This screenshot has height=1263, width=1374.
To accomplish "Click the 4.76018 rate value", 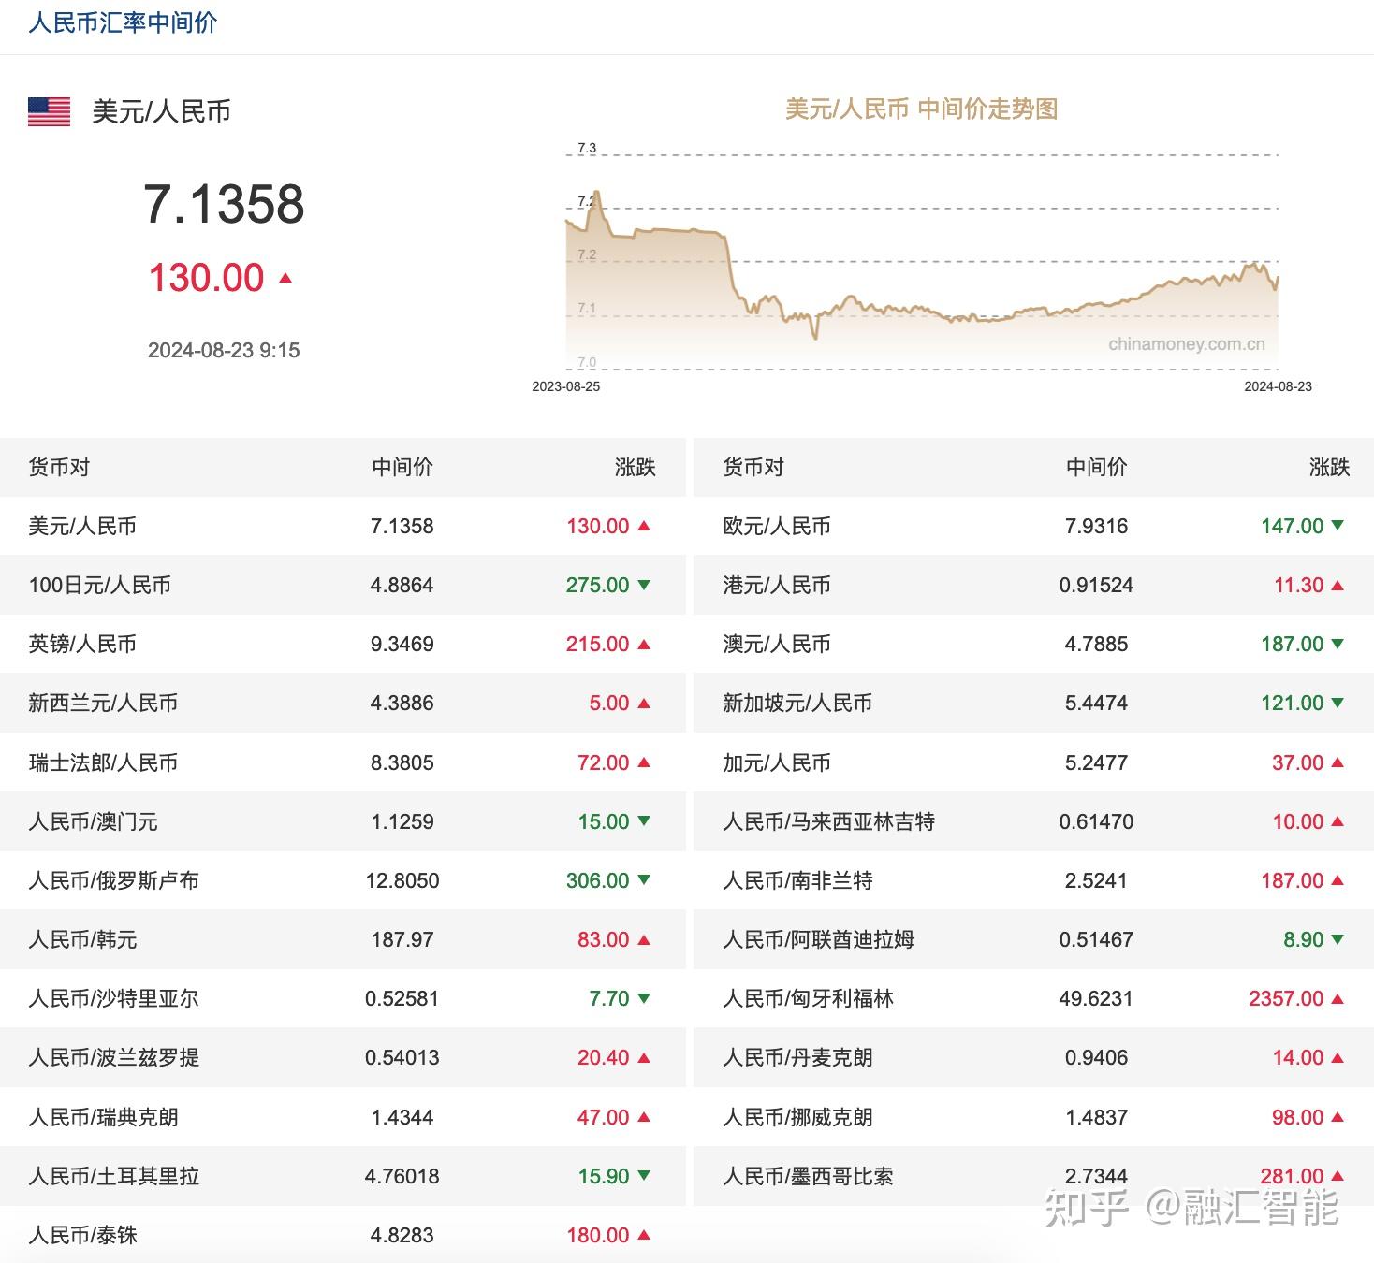I will point(402,1176).
